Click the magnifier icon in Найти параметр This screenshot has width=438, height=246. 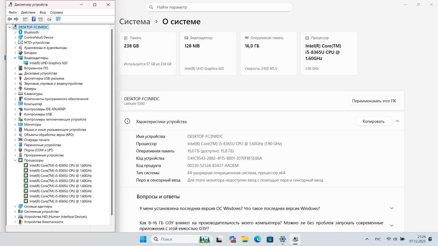151,7
